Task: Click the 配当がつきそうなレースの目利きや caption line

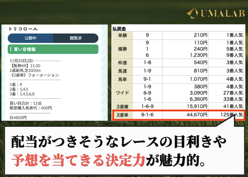Action: [119, 142]
